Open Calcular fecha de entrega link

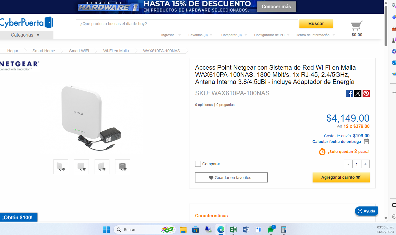[x=337, y=142]
